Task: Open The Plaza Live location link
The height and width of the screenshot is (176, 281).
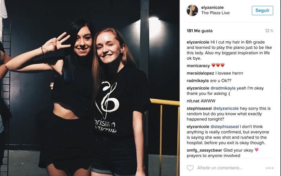Action: coord(215,13)
